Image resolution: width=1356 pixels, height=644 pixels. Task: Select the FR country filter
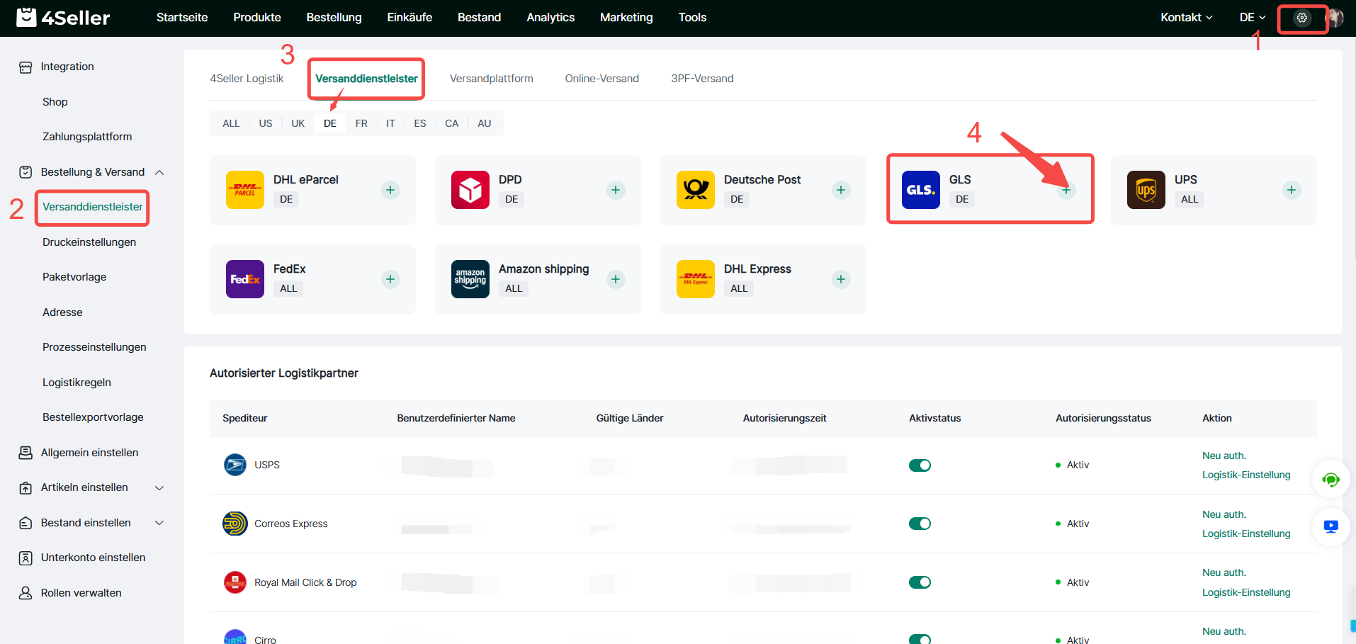(361, 123)
